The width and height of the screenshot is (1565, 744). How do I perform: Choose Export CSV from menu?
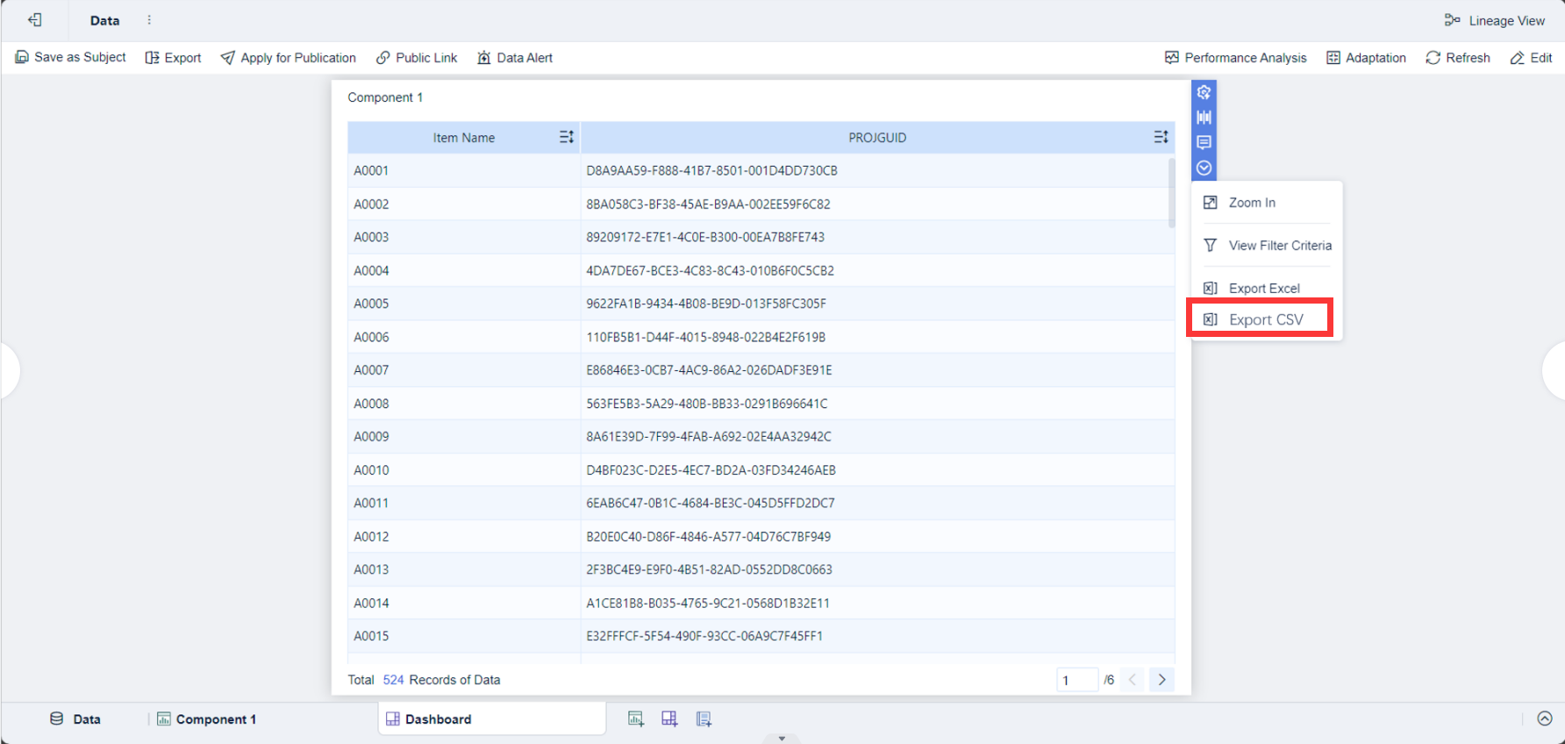(x=1260, y=319)
